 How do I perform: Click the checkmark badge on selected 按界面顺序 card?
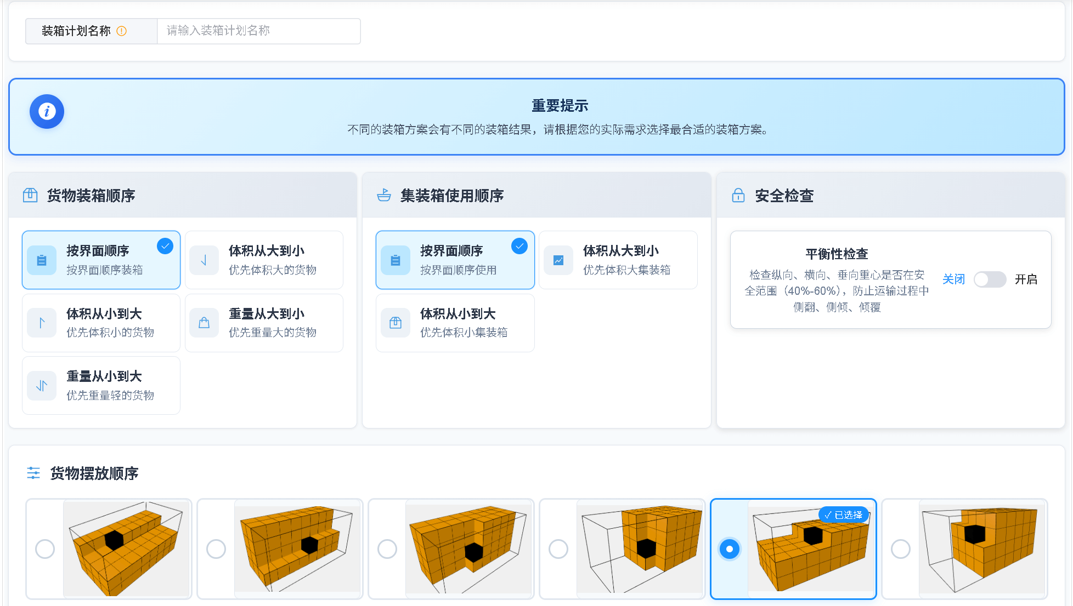coord(165,246)
